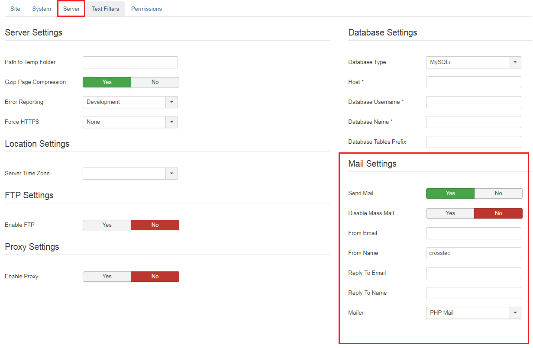Image resolution: width=533 pixels, height=348 pixels.
Task: Click the From Name field containing crosstec
Action: pyautogui.click(x=474, y=253)
